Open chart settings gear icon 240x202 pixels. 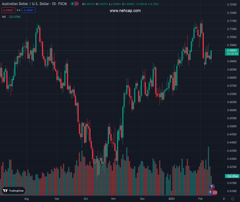pyautogui.click(x=233, y=199)
